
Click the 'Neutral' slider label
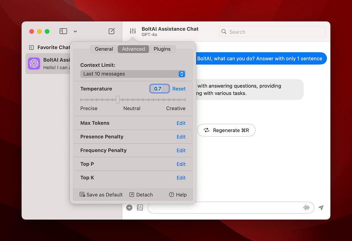(132, 108)
